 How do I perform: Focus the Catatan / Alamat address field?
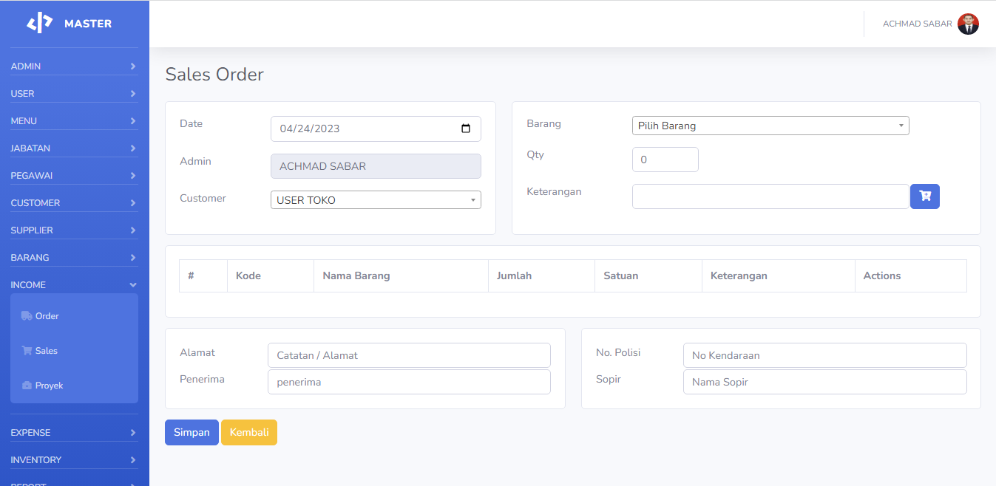click(409, 355)
